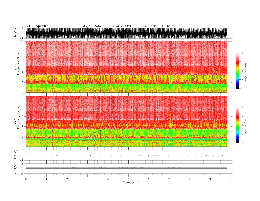260x201 pixels.
Task: Click inside the ch.1 frequency spectrogram panel
Action: [x=126, y=67]
